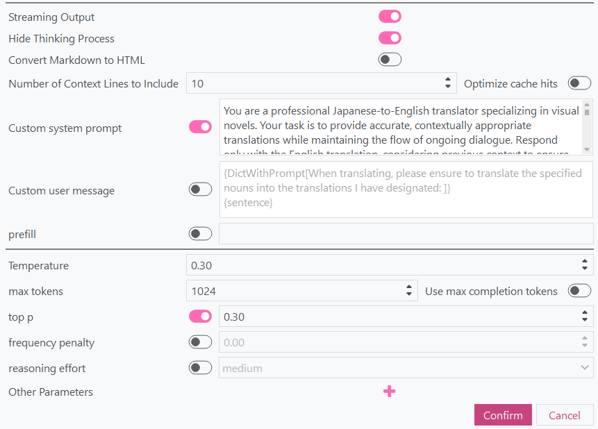Enable the Optimize cache hits switch
This screenshot has width=598, height=429.
pyautogui.click(x=579, y=83)
